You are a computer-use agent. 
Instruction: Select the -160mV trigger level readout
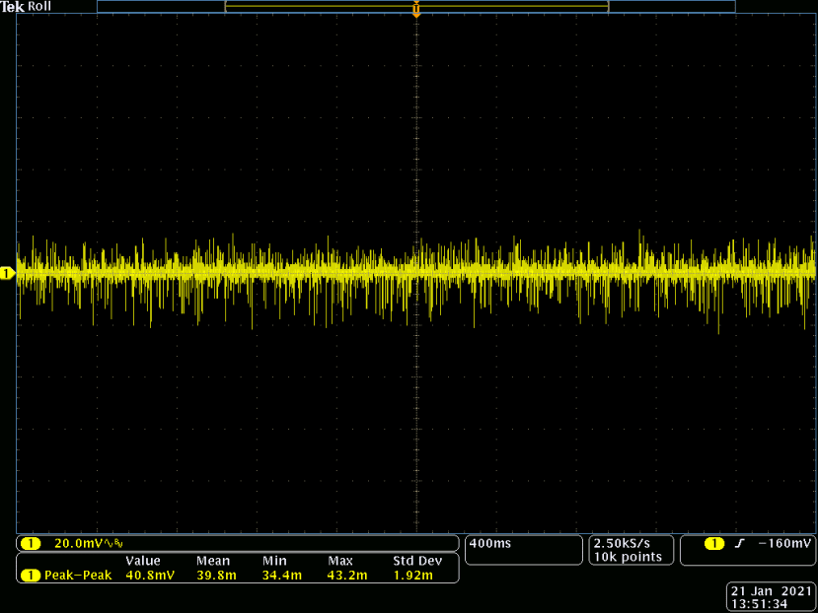click(x=784, y=544)
